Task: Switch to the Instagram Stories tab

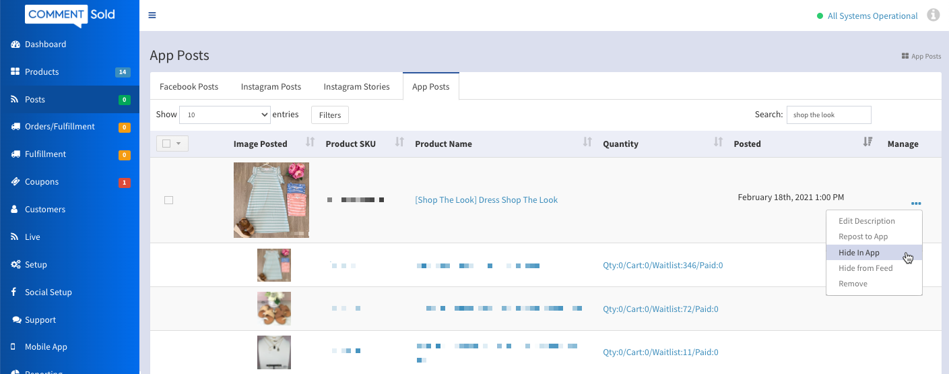Action: tap(356, 87)
